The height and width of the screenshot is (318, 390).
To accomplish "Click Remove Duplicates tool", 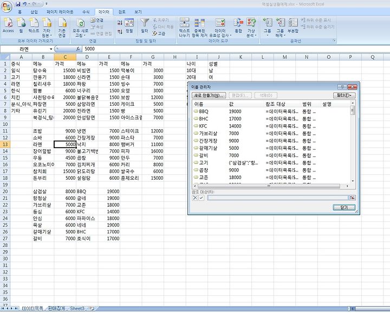I will [199, 28].
